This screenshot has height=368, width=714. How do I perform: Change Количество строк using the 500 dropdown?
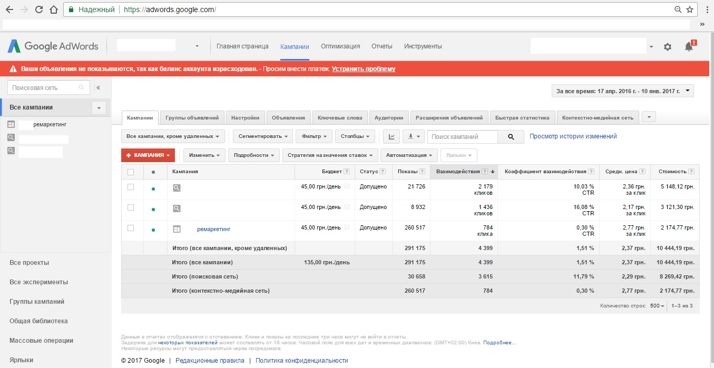click(657, 306)
